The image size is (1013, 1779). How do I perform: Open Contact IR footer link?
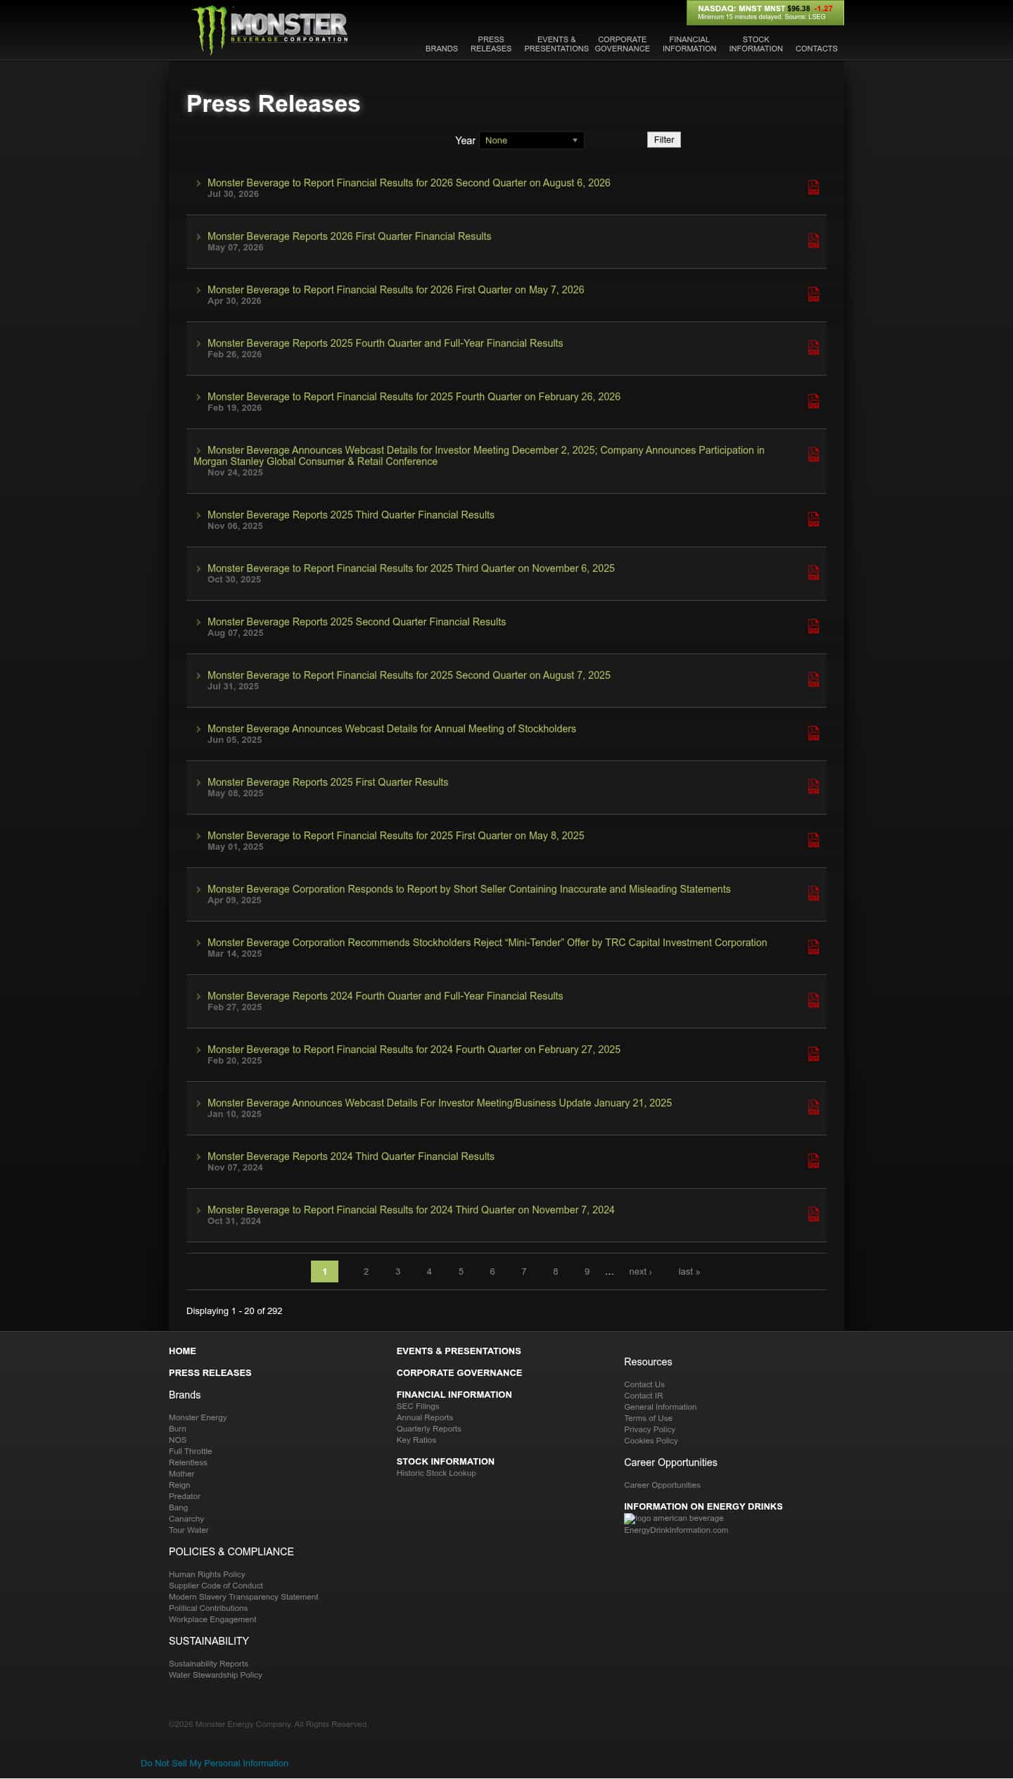pyautogui.click(x=643, y=1396)
